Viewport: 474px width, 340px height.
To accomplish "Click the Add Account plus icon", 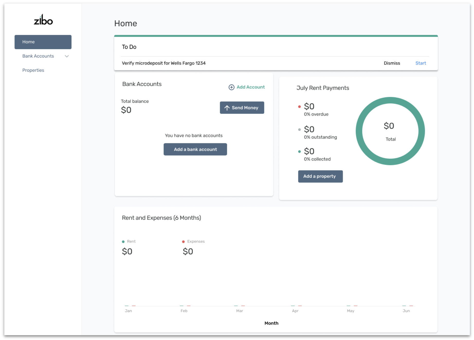I will (x=231, y=87).
